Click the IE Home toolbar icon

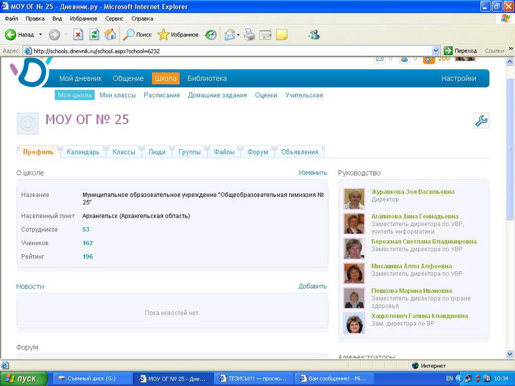coord(110,35)
